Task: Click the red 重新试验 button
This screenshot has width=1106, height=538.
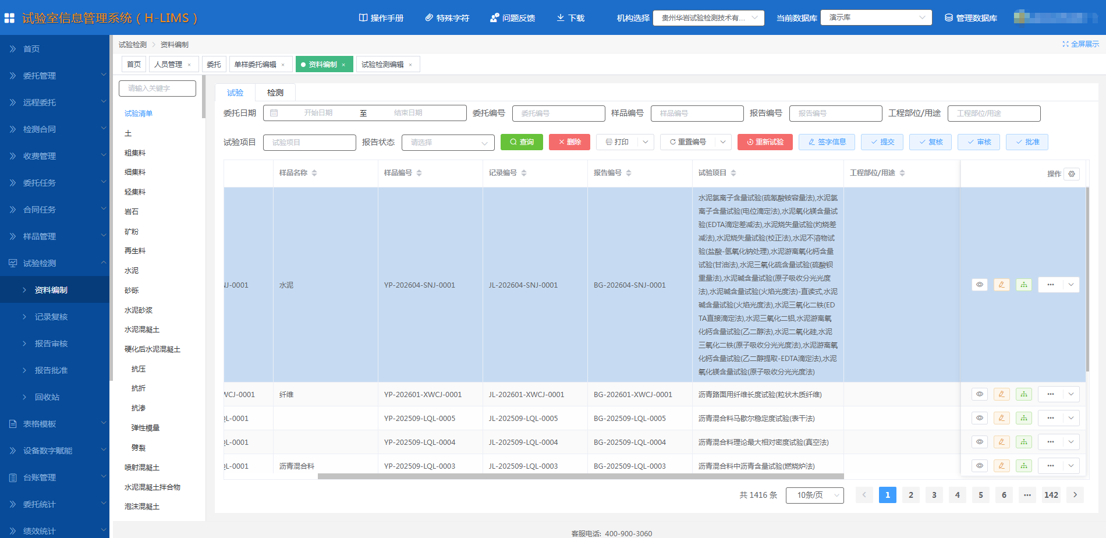Action: pos(765,142)
